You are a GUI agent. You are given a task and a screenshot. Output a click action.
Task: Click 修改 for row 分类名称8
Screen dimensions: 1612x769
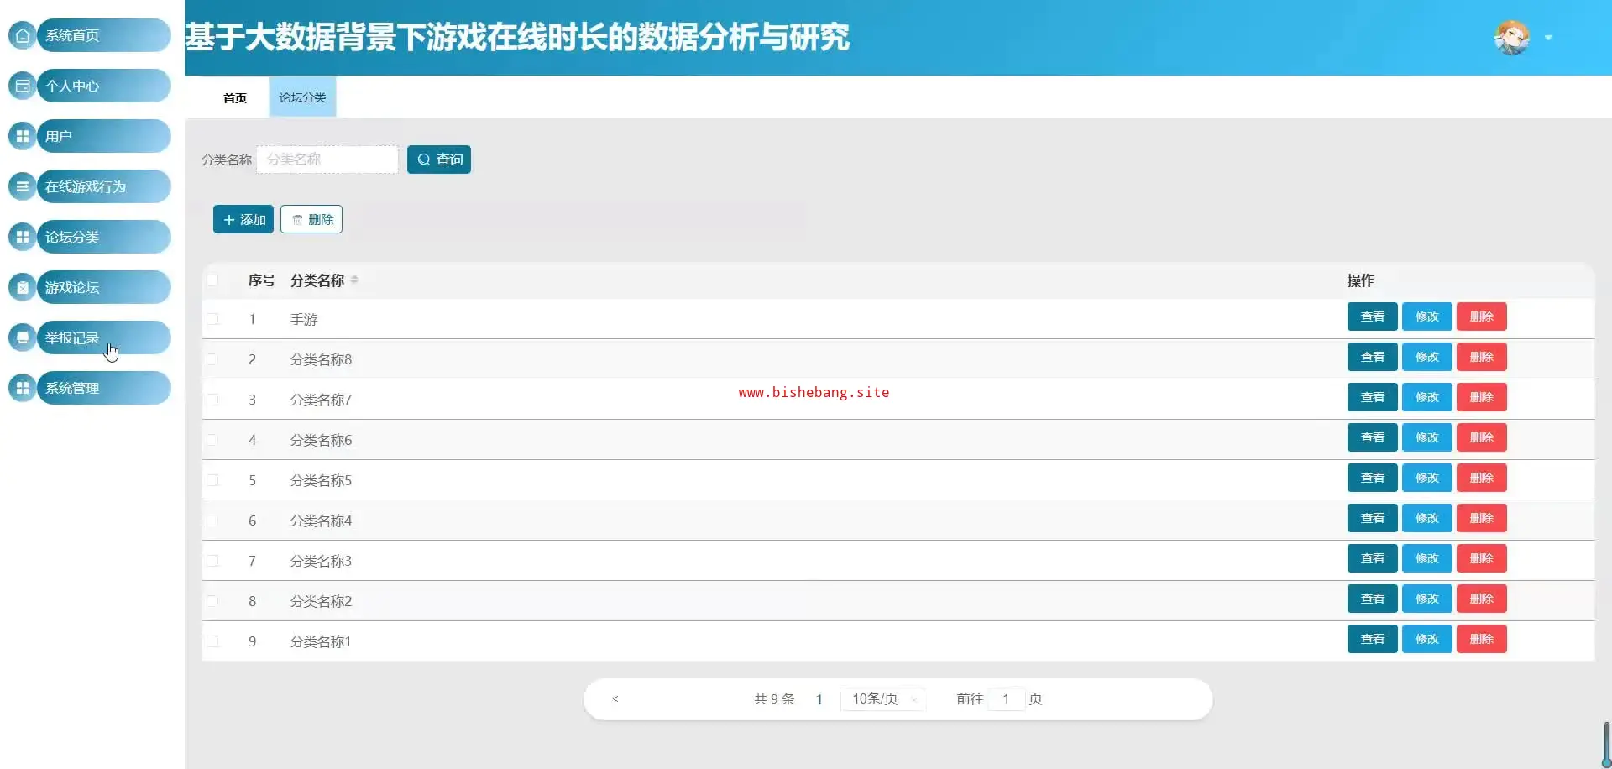[1427, 357]
